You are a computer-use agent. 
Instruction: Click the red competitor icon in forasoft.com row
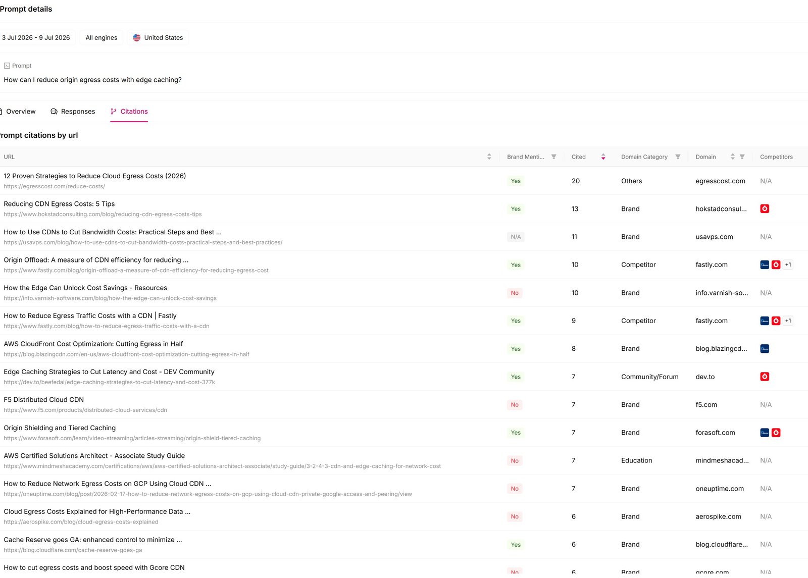coord(776,433)
